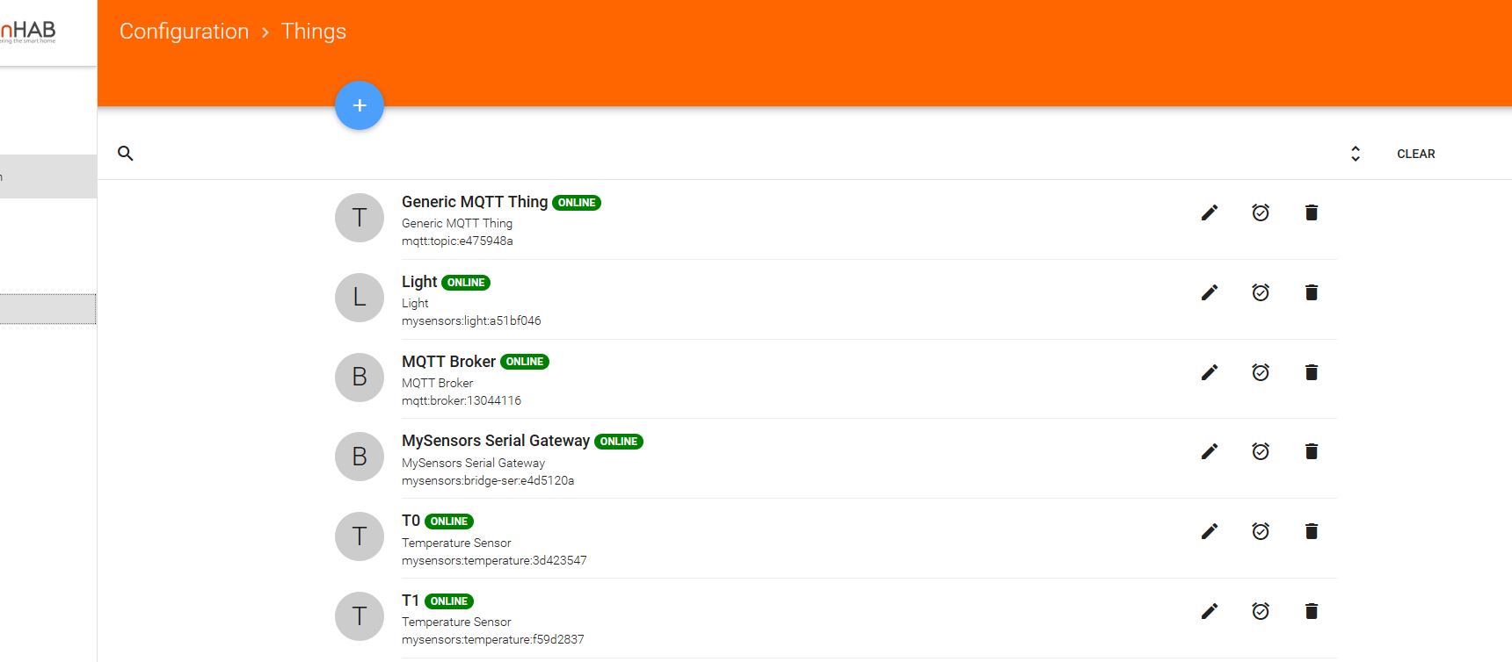The height and width of the screenshot is (662, 1512).
Task: Open the bold MySensors Serial Gateway title
Action: point(496,441)
